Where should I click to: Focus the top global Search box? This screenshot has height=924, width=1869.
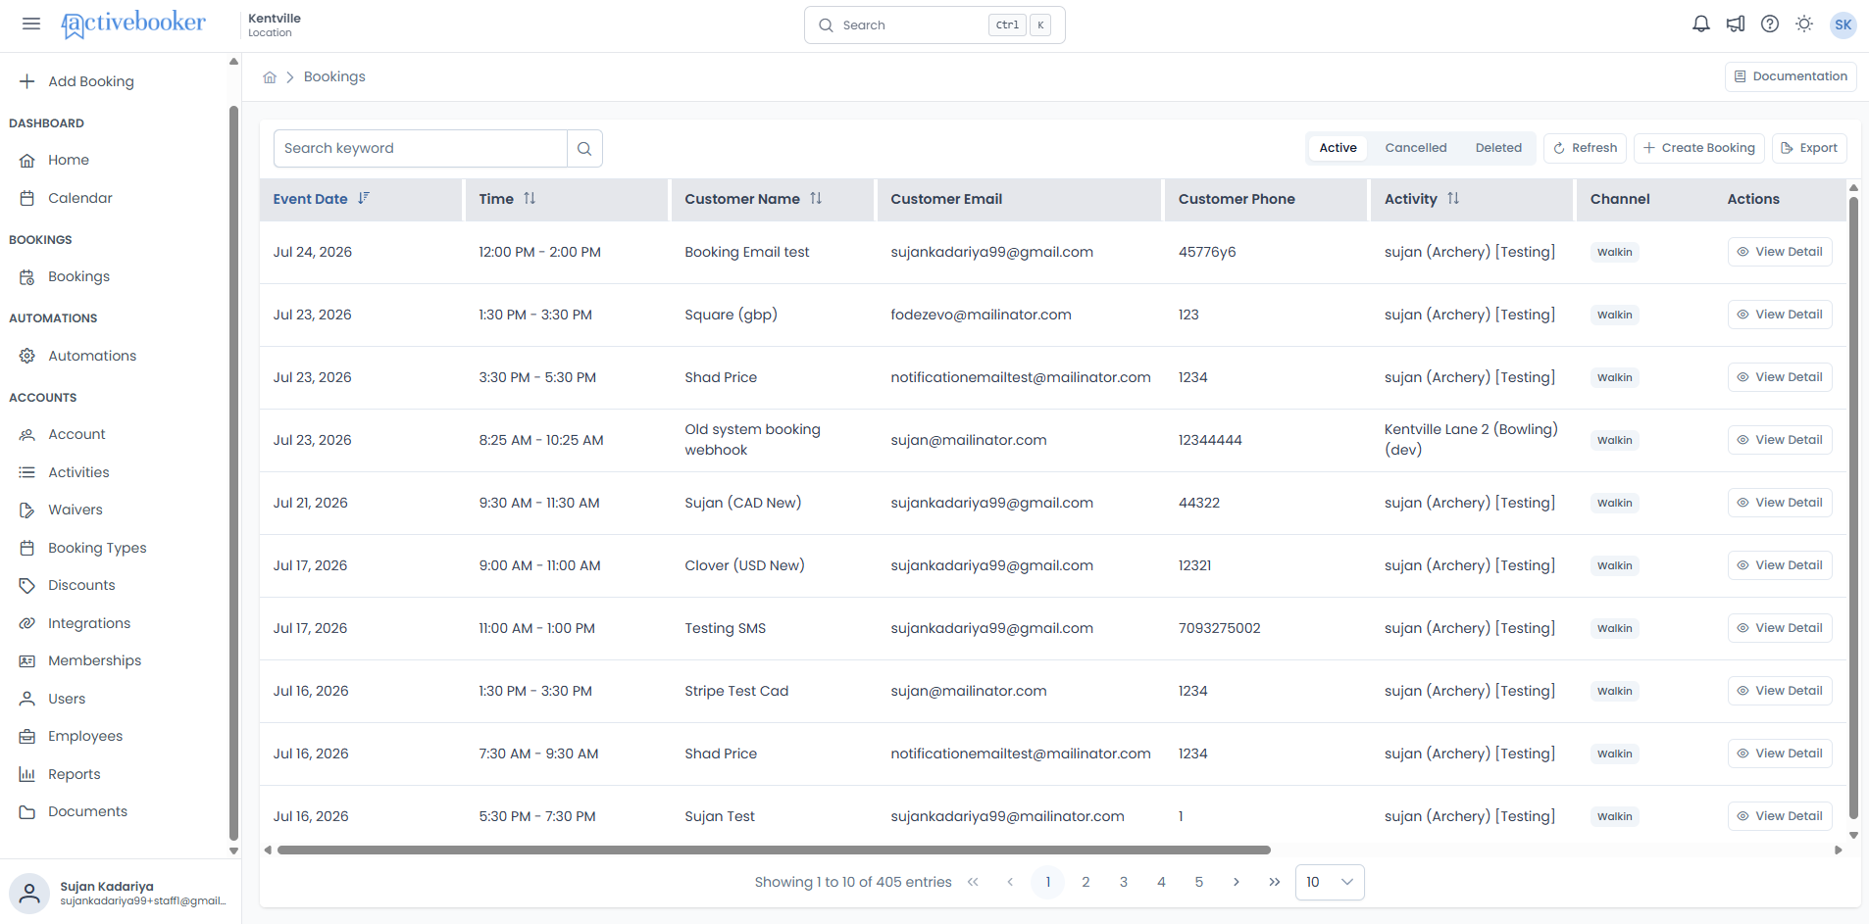pyautogui.click(x=934, y=24)
